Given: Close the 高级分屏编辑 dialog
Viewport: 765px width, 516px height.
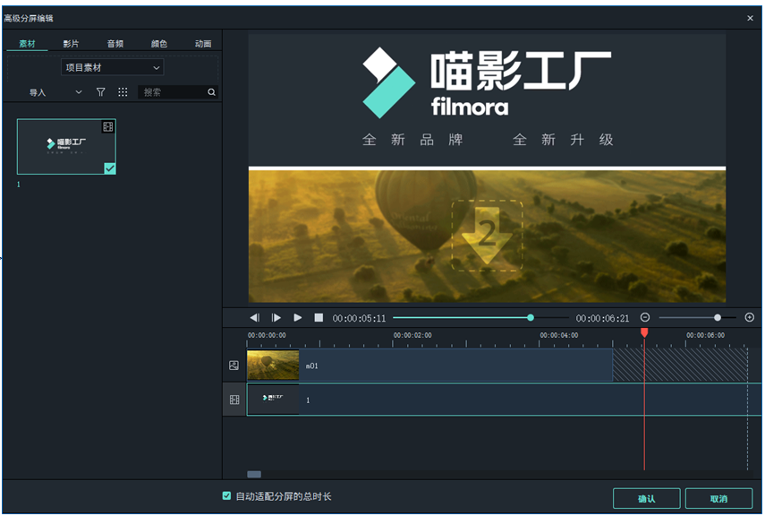Looking at the screenshot, I should pos(750,18).
